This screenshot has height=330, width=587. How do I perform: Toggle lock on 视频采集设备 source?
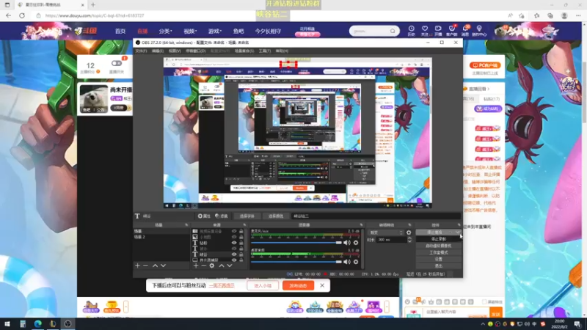tap(241, 231)
